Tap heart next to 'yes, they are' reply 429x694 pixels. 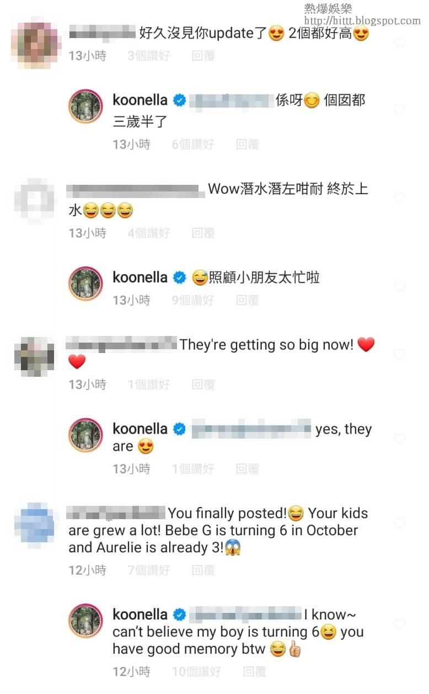400,439
